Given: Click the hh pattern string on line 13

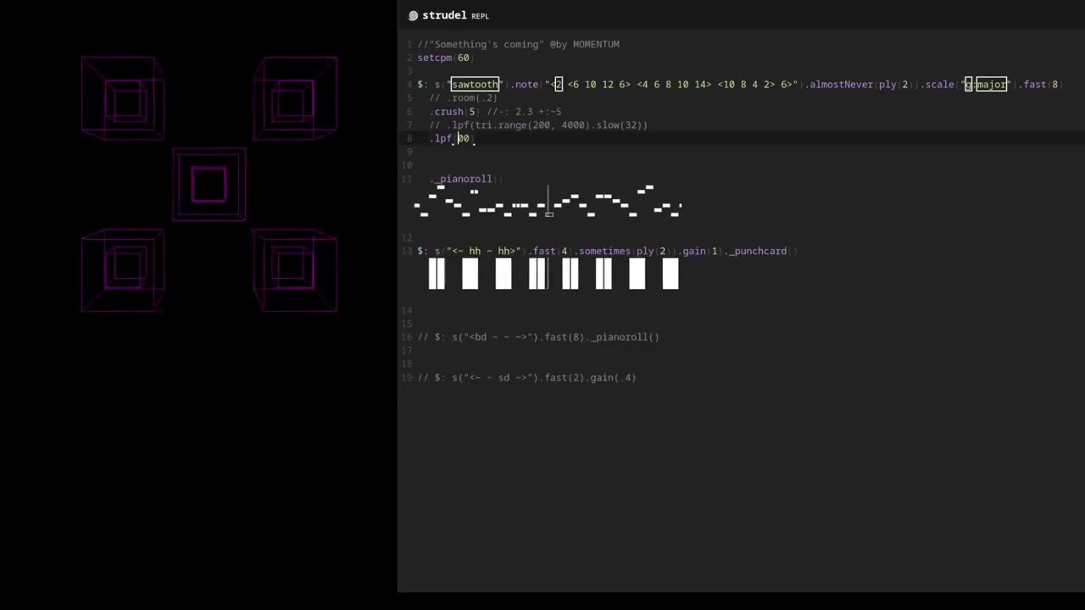Looking at the screenshot, I should 483,251.
